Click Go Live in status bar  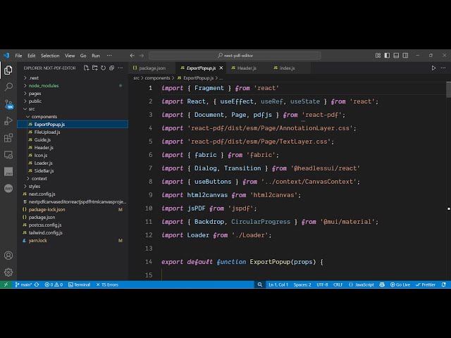click(x=400, y=284)
